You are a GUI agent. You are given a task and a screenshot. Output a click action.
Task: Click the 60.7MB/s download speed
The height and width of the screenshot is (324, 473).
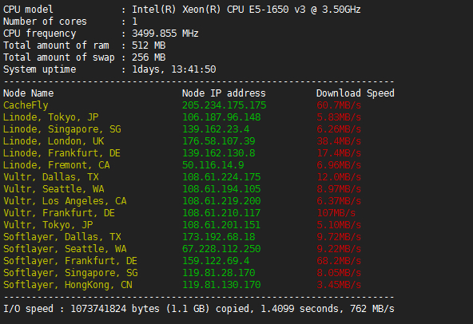(x=339, y=105)
